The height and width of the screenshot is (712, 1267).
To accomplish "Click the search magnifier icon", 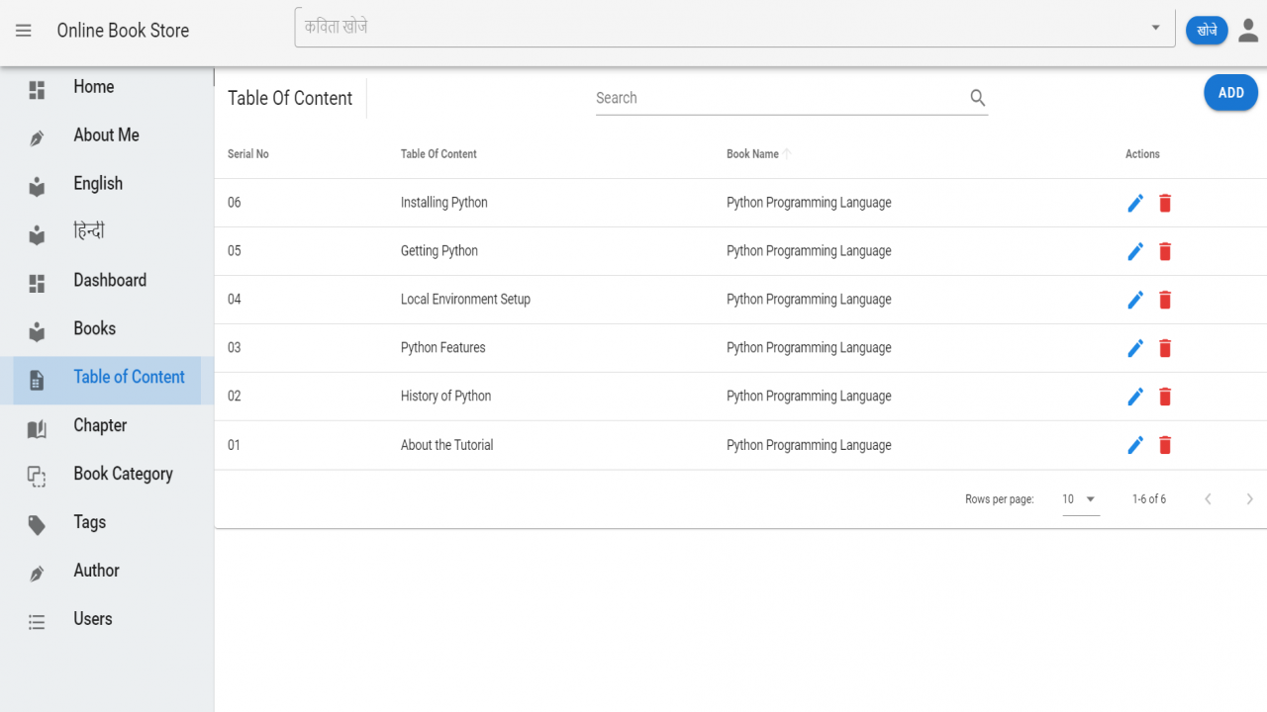I will click(x=978, y=98).
